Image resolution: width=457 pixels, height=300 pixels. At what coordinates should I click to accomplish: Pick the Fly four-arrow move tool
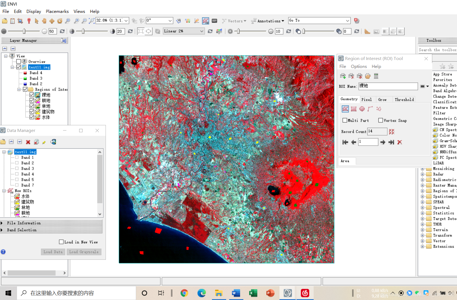pos(52,21)
